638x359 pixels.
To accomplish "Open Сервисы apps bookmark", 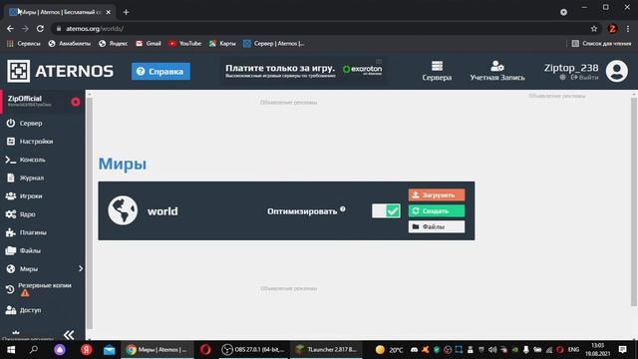I will click(24, 44).
